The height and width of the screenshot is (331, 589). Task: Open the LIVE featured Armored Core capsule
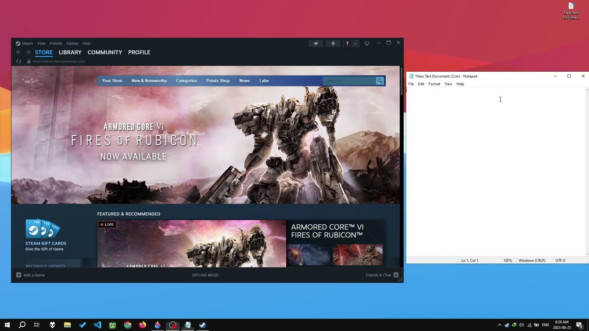point(191,244)
